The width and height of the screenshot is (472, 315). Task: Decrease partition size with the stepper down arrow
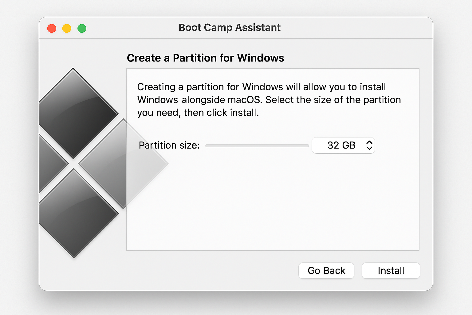tap(369, 148)
